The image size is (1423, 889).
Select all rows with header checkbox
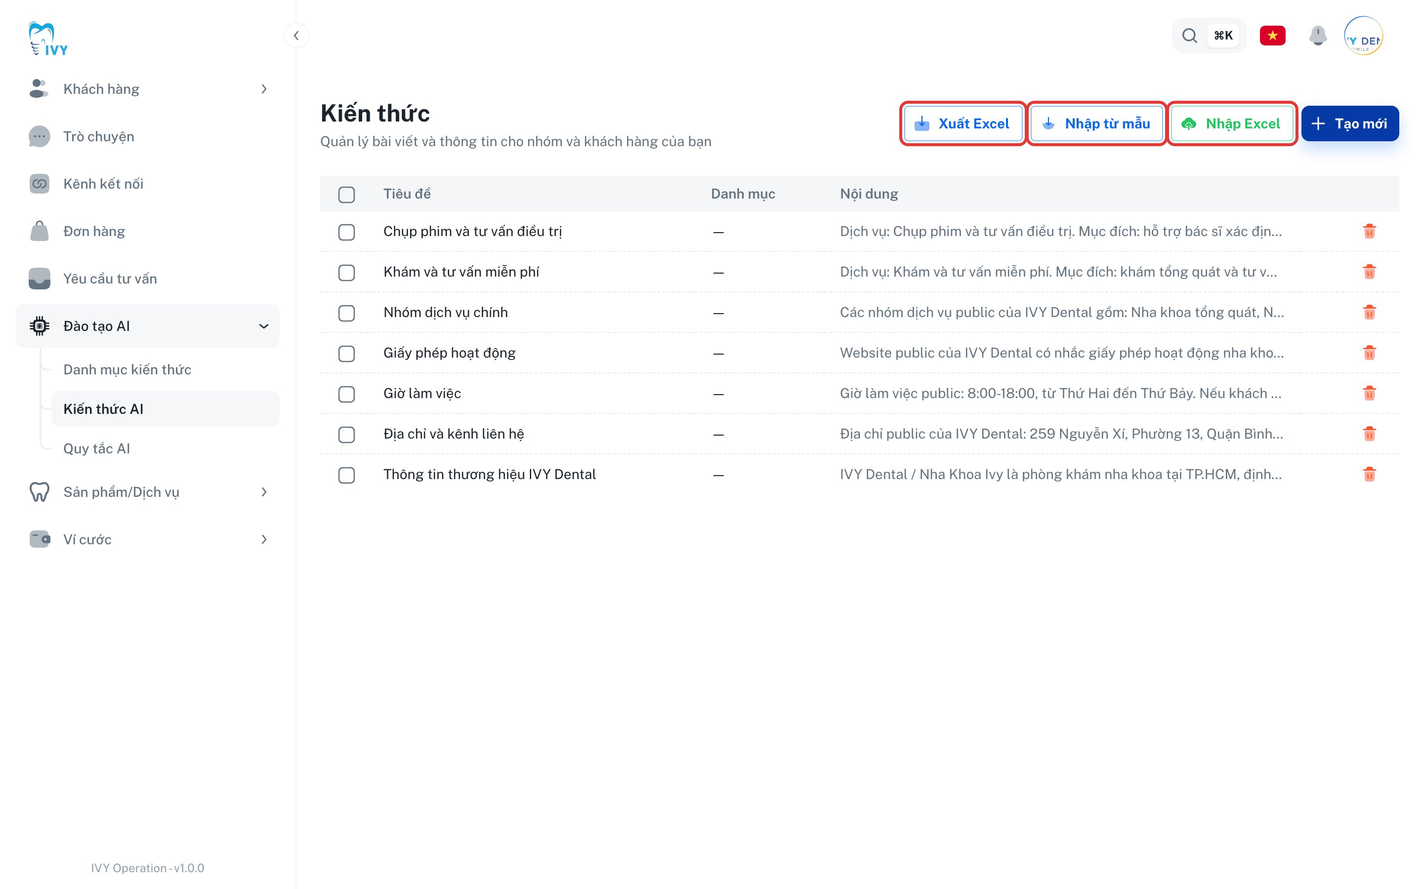[346, 195]
